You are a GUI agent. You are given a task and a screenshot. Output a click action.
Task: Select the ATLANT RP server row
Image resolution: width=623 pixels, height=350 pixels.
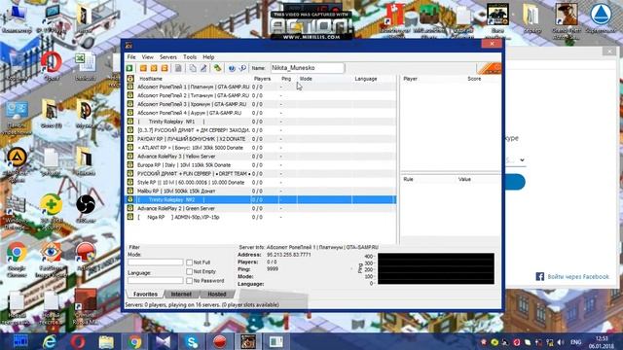pos(261,148)
